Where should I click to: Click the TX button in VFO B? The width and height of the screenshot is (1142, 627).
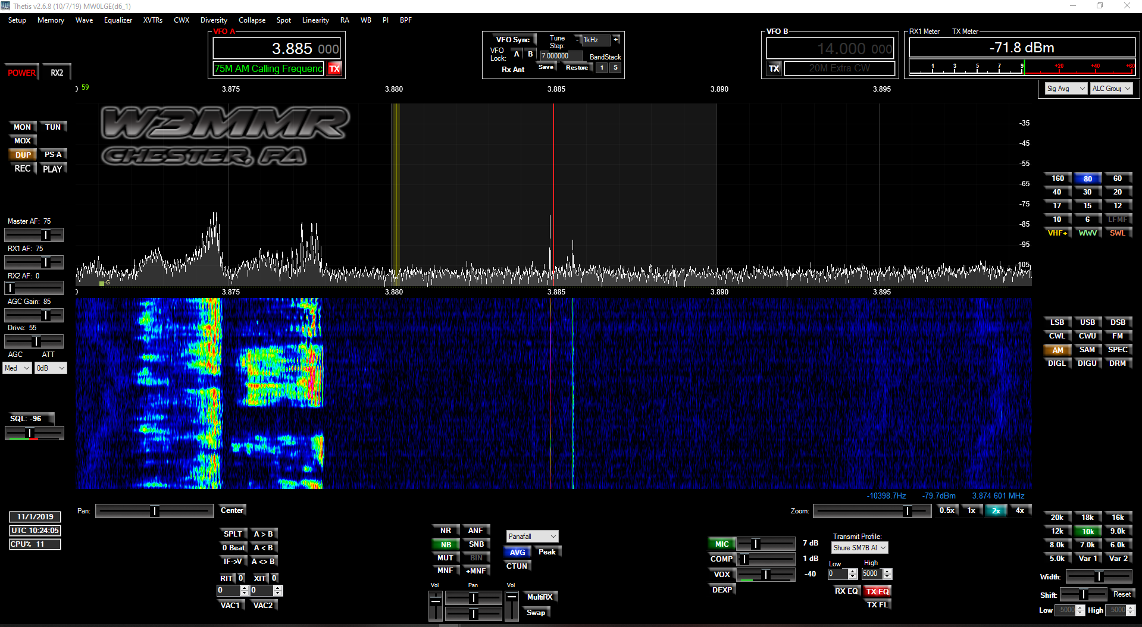774,68
